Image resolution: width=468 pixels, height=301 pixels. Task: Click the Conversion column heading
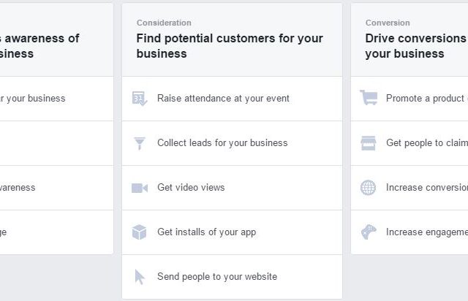[388, 23]
